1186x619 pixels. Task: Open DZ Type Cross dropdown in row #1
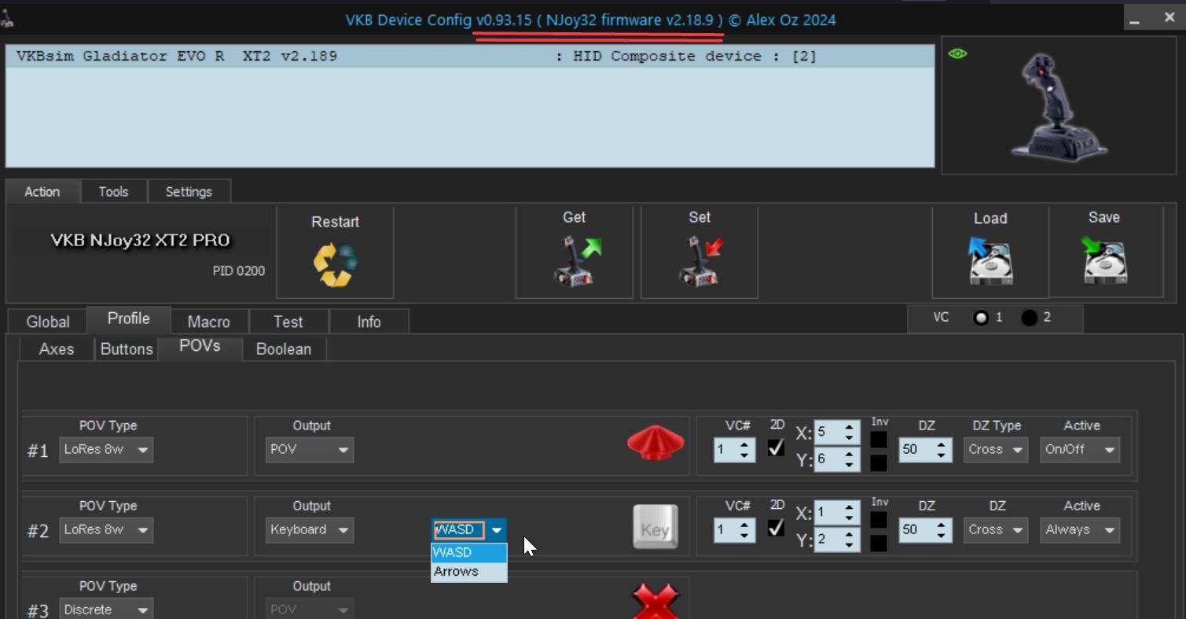[996, 450]
